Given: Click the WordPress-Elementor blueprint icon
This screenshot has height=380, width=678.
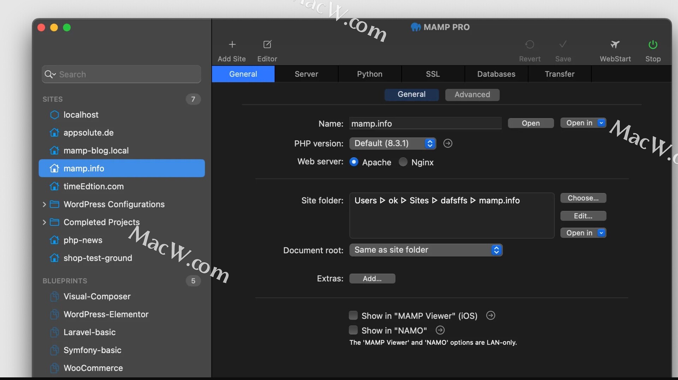Looking at the screenshot, I should 54,314.
